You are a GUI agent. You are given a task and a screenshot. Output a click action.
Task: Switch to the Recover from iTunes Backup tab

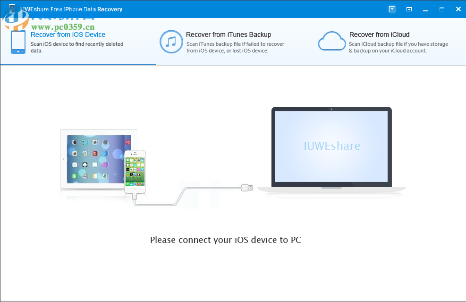coord(229,35)
